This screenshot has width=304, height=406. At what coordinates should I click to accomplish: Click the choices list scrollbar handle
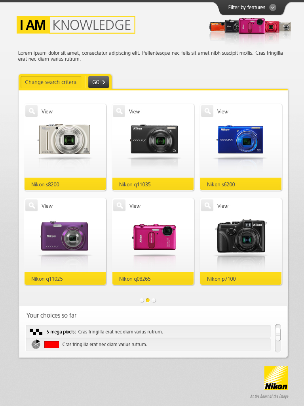coord(278,335)
